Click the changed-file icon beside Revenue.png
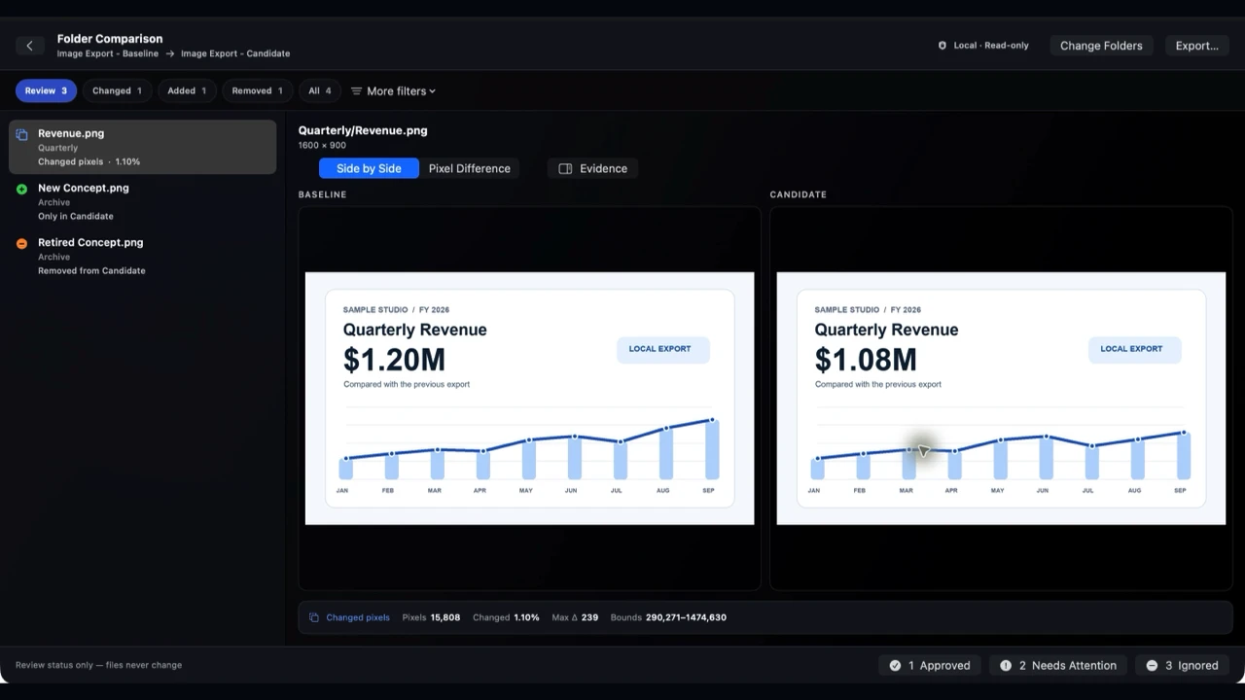Viewport: 1245px width, 700px height. coord(21,134)
